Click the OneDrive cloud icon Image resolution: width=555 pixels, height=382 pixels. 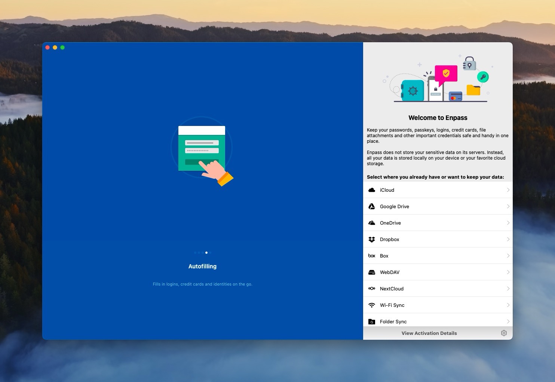pyautogui.click(x=372, y=223)
